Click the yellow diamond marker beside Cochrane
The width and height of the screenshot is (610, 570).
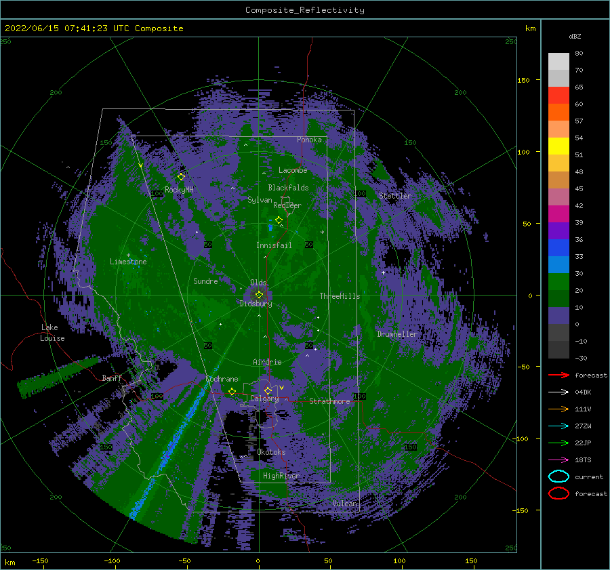tap(232, 391)
